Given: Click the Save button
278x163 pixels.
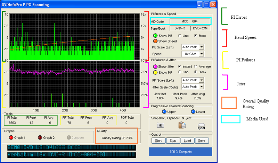Looking at the screenshot, I should point(202,141).
